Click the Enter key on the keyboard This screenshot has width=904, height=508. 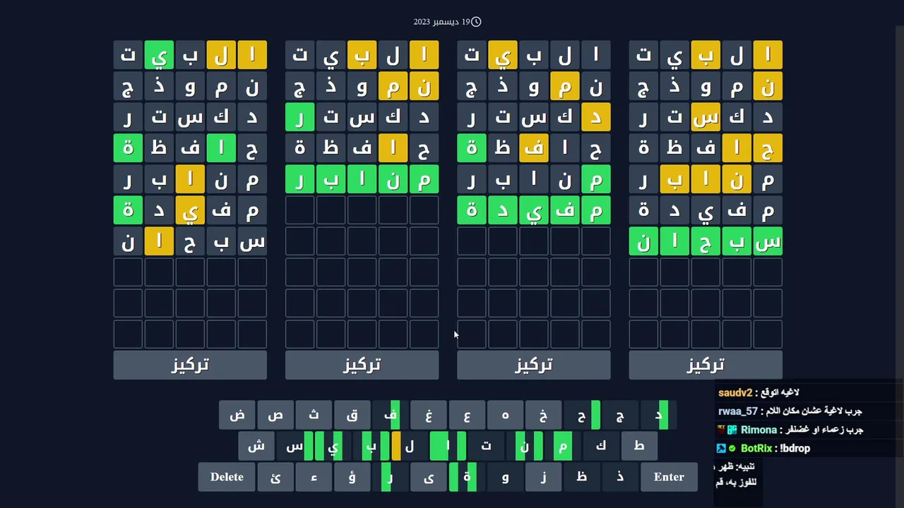(669, 477)
